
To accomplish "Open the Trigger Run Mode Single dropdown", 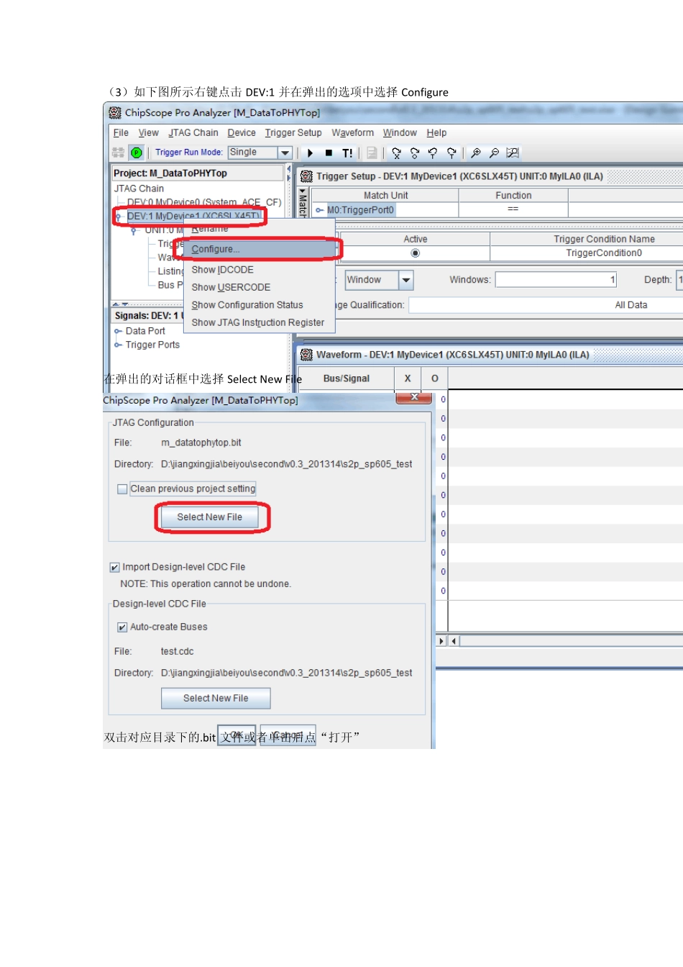I will pyautogui.click(x=285, y=153).
